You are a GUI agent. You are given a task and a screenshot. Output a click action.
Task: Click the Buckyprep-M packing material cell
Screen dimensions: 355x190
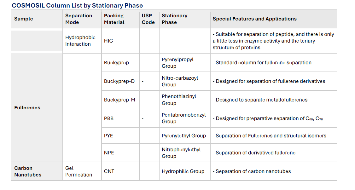point(119,100)
